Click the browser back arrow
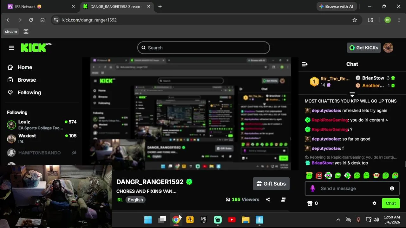This screenshot has width=406, height=228. (8, 20)
